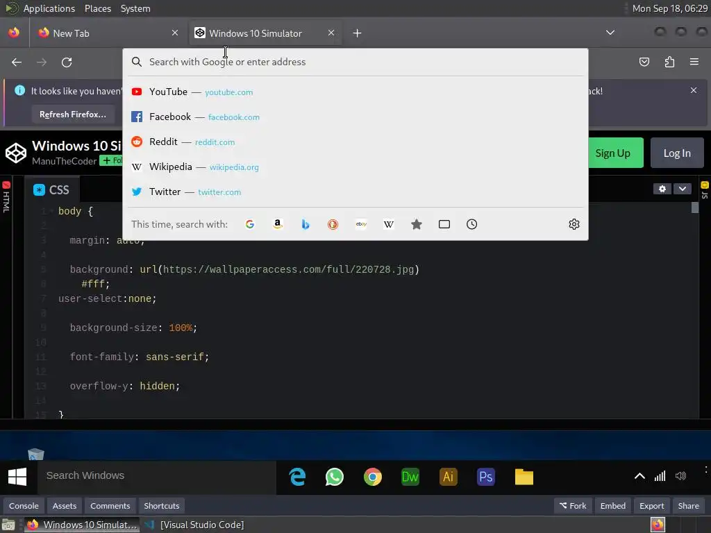Click Refresh Firefox button
The height and width of the screenshot is (533, 711).
(x=73, y=115)
